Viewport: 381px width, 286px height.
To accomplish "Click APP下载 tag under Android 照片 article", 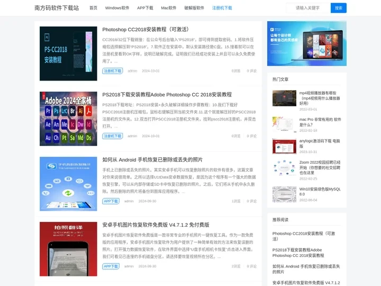I will click(x=111, y=201).
